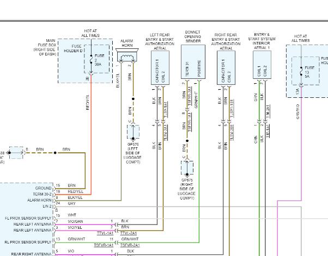This screenshot has width=328, height=256.
Task: Select ALARM HORN title above horn symbol
Action: click(127, 43)
